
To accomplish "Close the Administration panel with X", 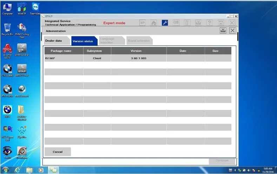I will 232,30.
